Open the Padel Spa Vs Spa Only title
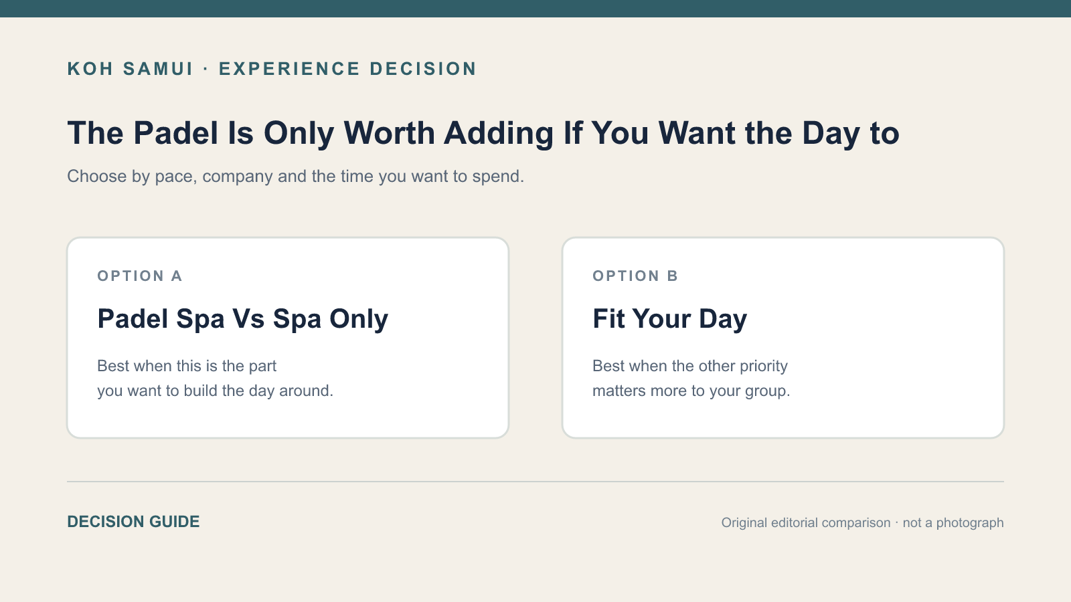The image size is (1071, 602). pos(243,319)
